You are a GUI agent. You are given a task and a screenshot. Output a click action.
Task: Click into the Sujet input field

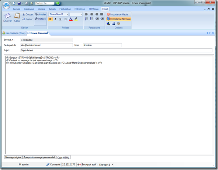pos(116,50)
